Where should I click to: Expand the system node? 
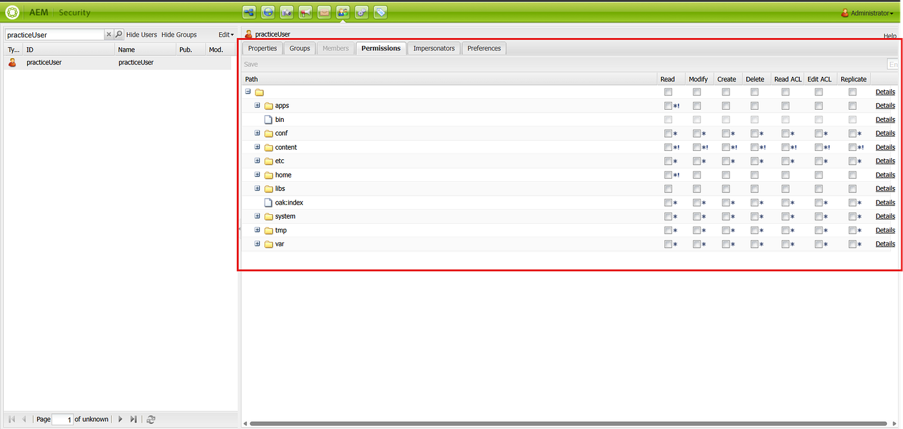(x=257, y=216)
